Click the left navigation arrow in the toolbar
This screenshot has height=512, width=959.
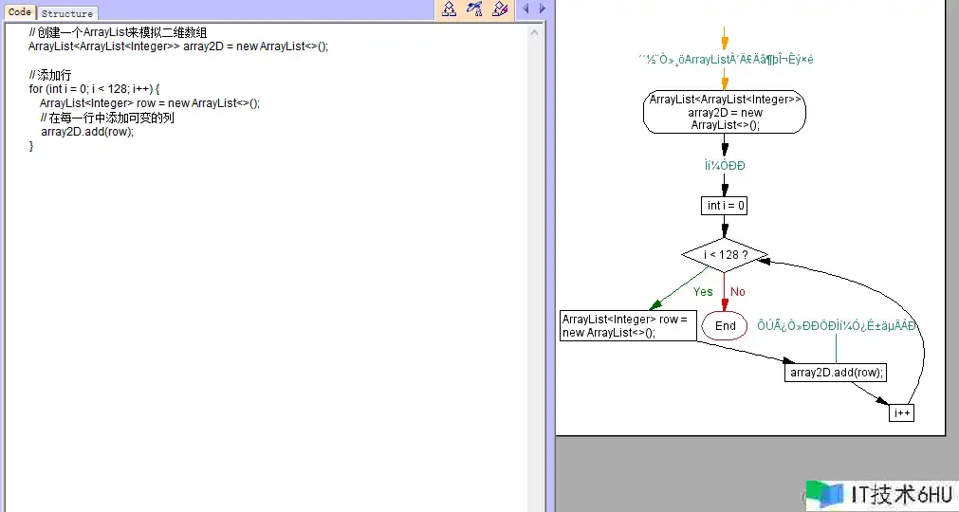coord(526,9)
